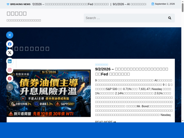
Task: Click the page vertical scrollbar thumb
Action: click(x=182, y=8)
